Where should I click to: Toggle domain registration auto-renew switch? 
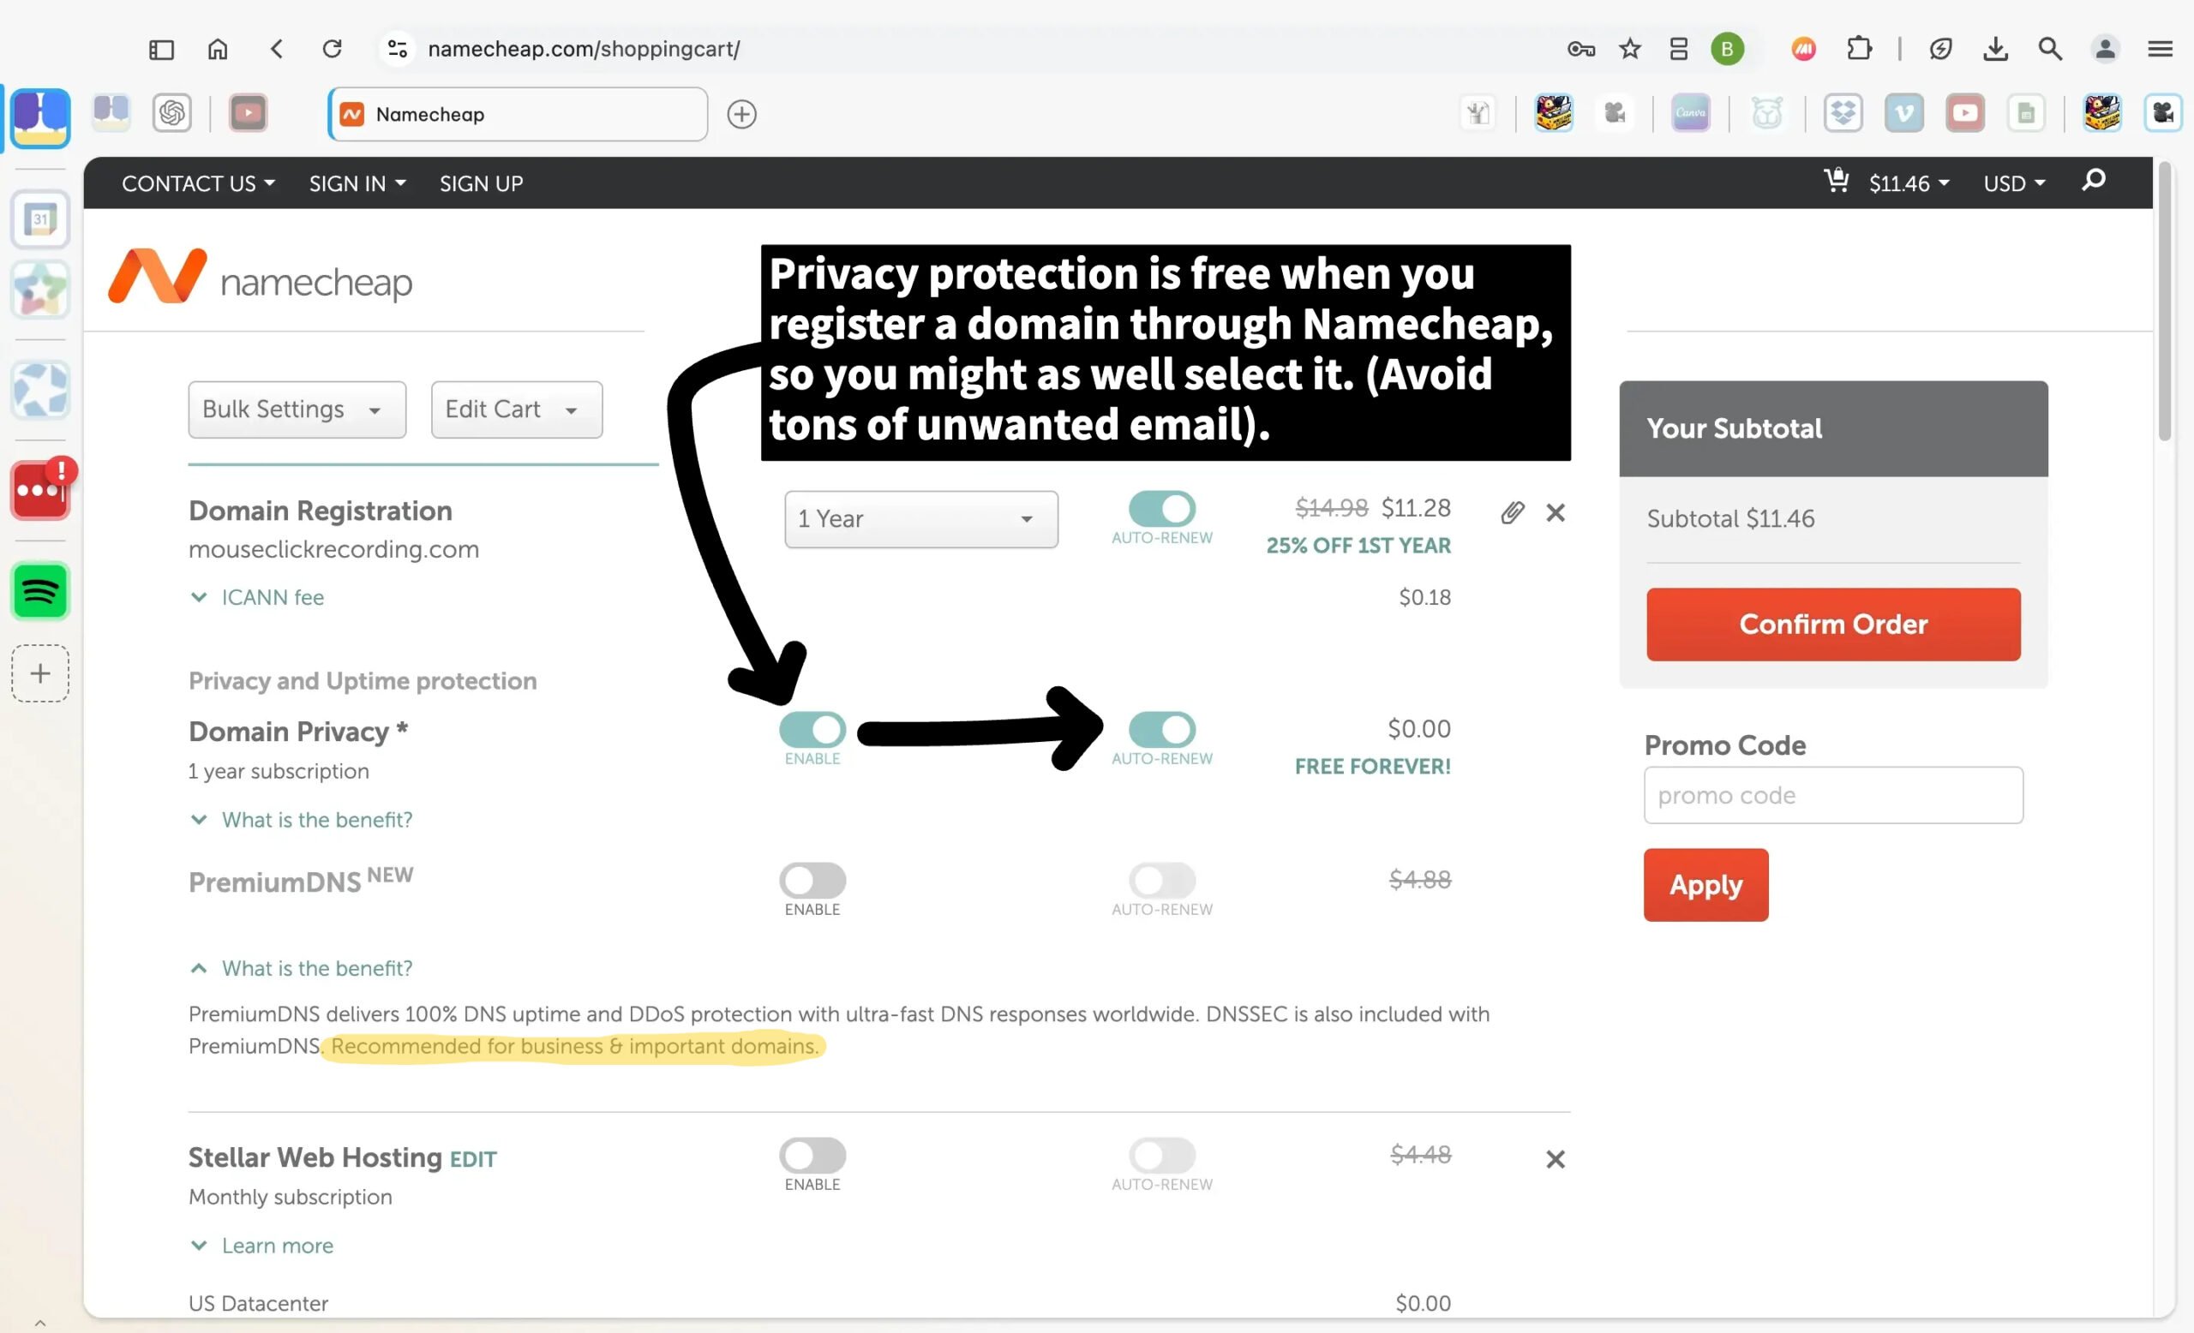coord(1161,509)
